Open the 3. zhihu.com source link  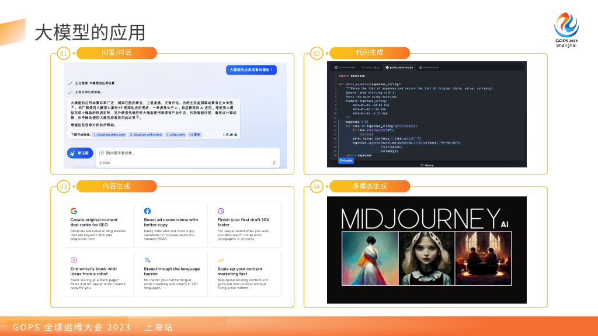point(175,135)
